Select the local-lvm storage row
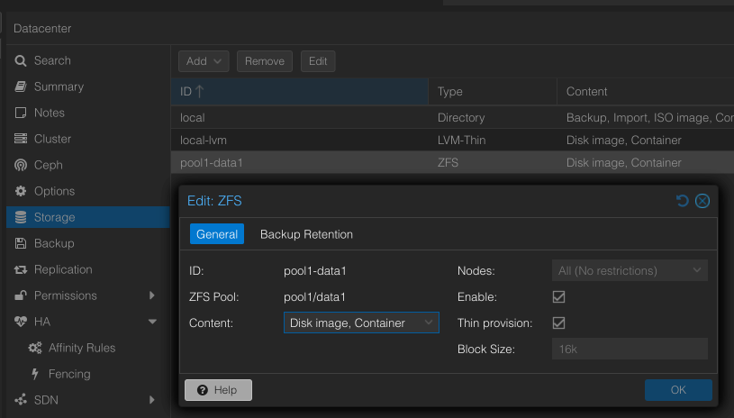The width and height of the screenshot is (734, 418). pyautogui.click(x=452, y=140)
